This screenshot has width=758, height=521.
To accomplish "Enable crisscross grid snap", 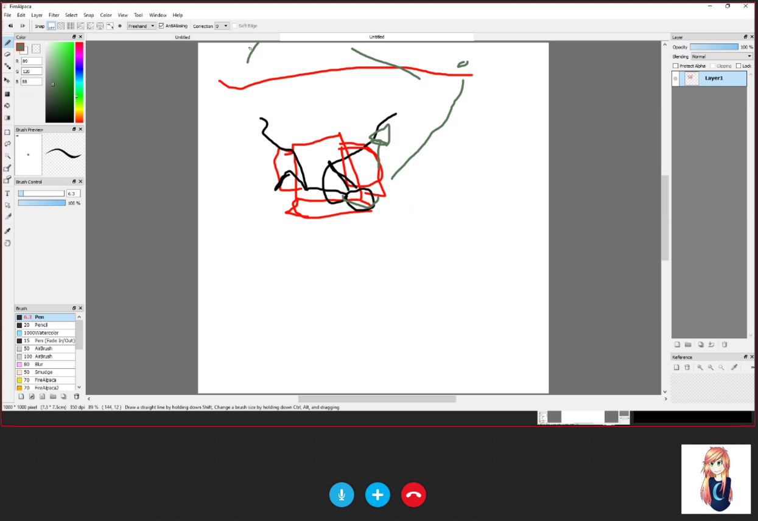I will pyautogui.click(x=71, y=26).
